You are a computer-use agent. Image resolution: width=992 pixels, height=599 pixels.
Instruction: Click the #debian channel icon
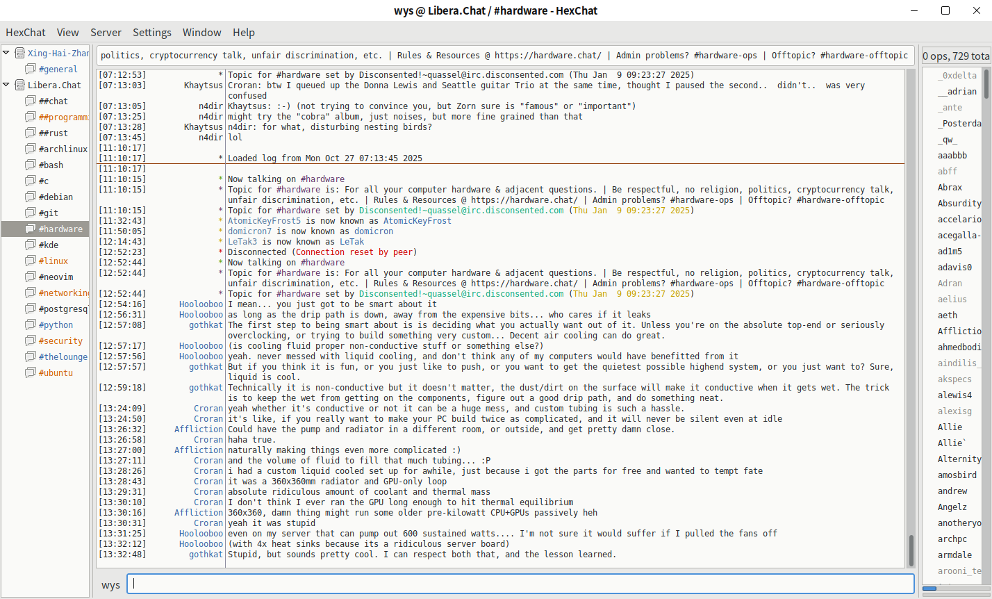(31, 197)
